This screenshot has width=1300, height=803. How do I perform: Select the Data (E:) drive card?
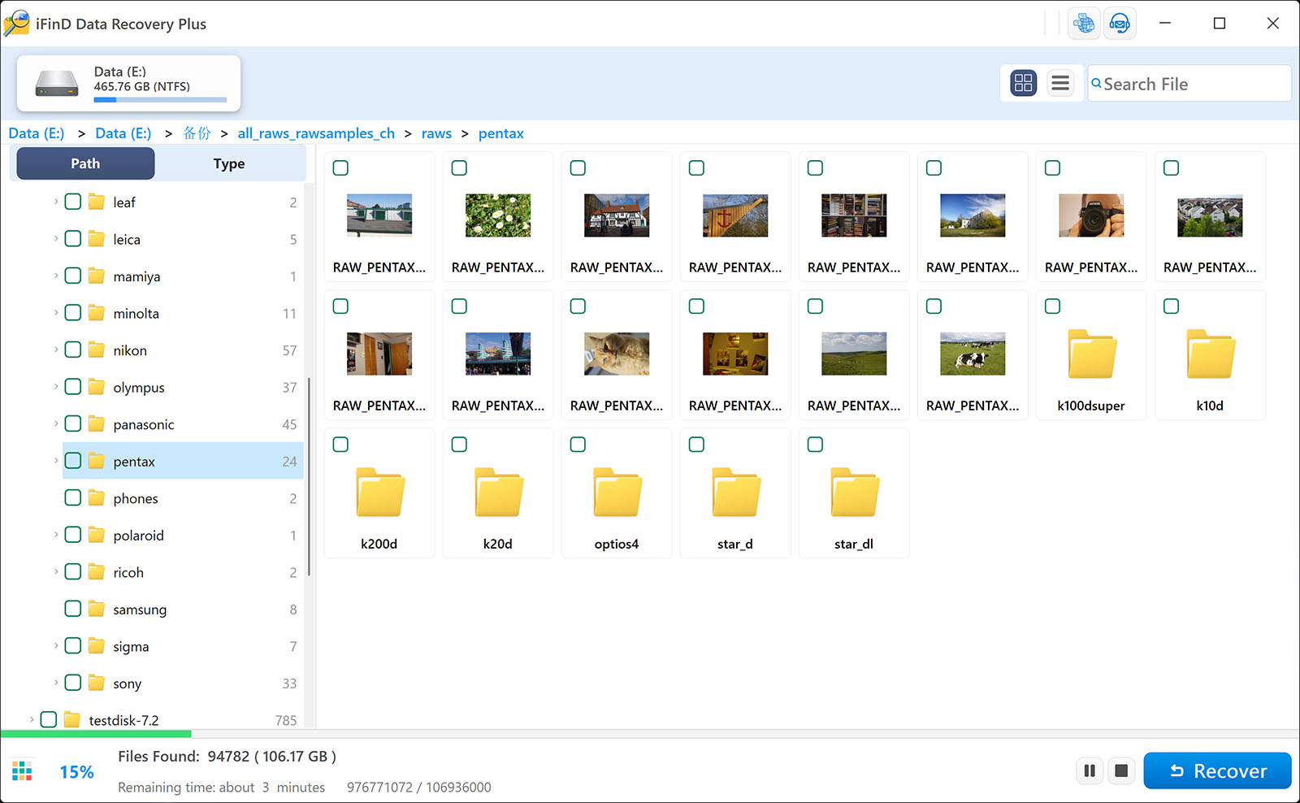click(x=128, y=84)
